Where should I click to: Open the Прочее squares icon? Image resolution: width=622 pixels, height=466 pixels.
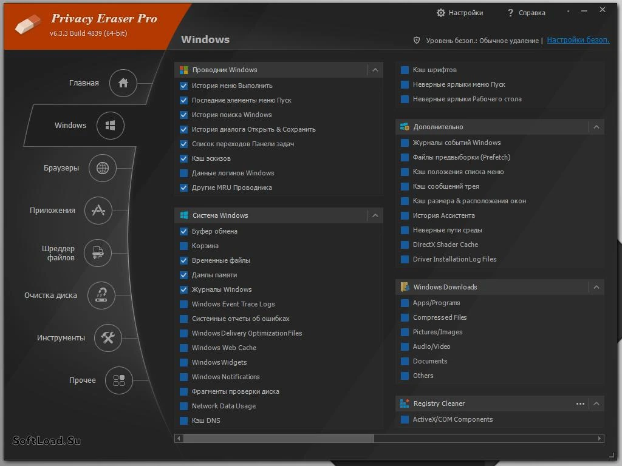click(119, 380)
